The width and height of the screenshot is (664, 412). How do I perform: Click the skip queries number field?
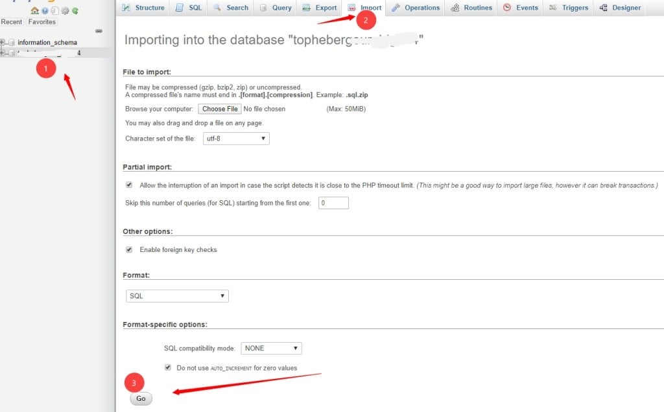tap(334, 203)
